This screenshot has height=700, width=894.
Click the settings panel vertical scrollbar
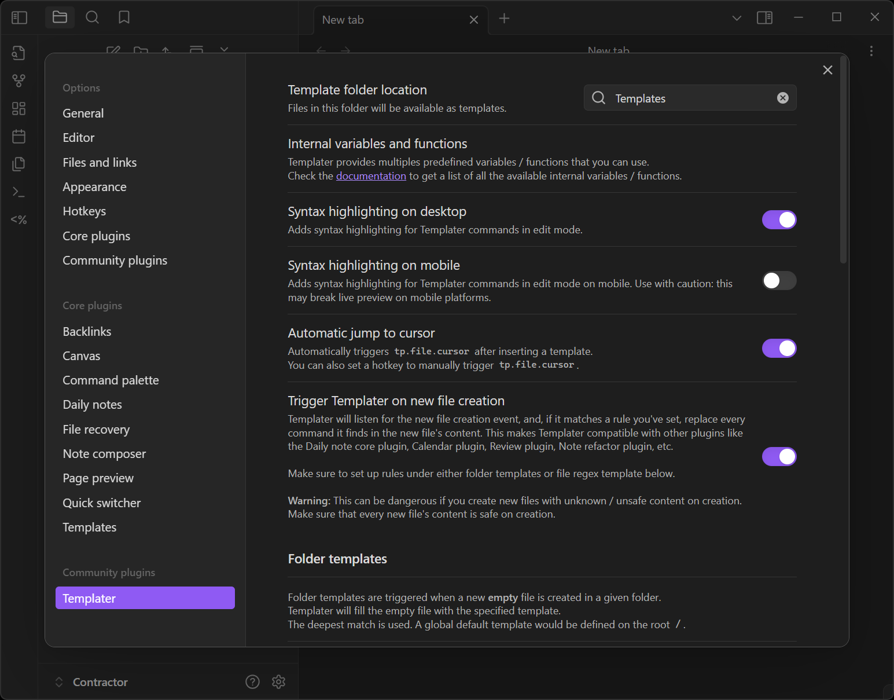[x=843, y=161]
